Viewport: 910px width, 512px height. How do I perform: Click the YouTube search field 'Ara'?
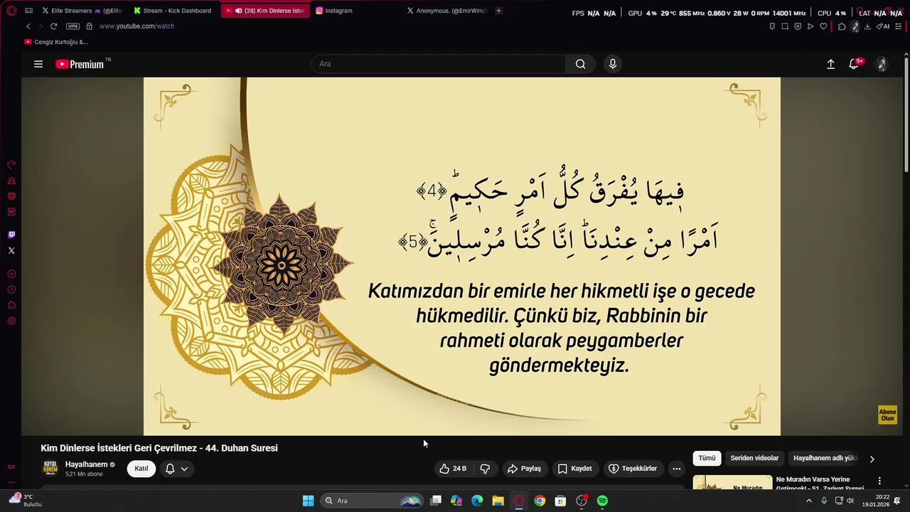(x=439, y=64)
